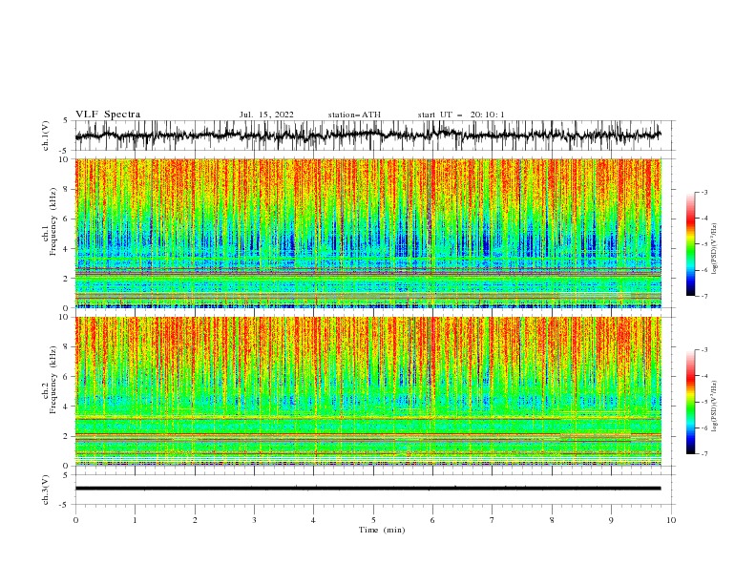This screenshot has width=756, height=584.
Task: Click the "7" tick on the time axis
Action: 493,520
